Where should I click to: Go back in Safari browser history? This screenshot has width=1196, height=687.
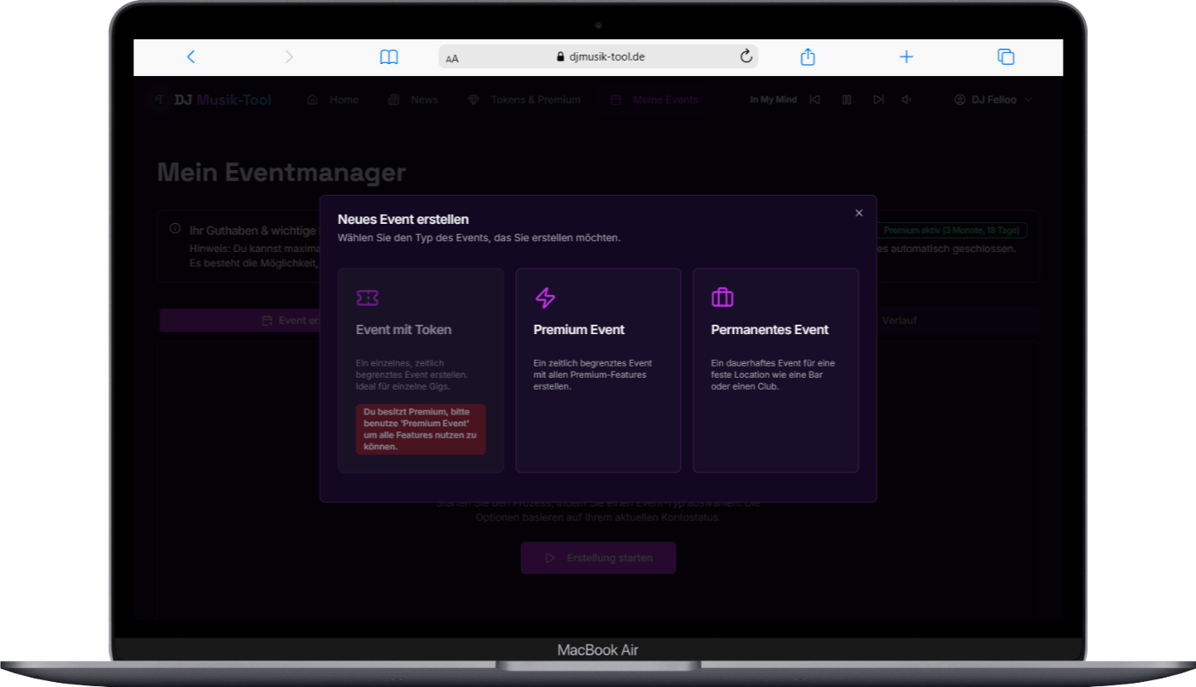click(x=191, y=57)
